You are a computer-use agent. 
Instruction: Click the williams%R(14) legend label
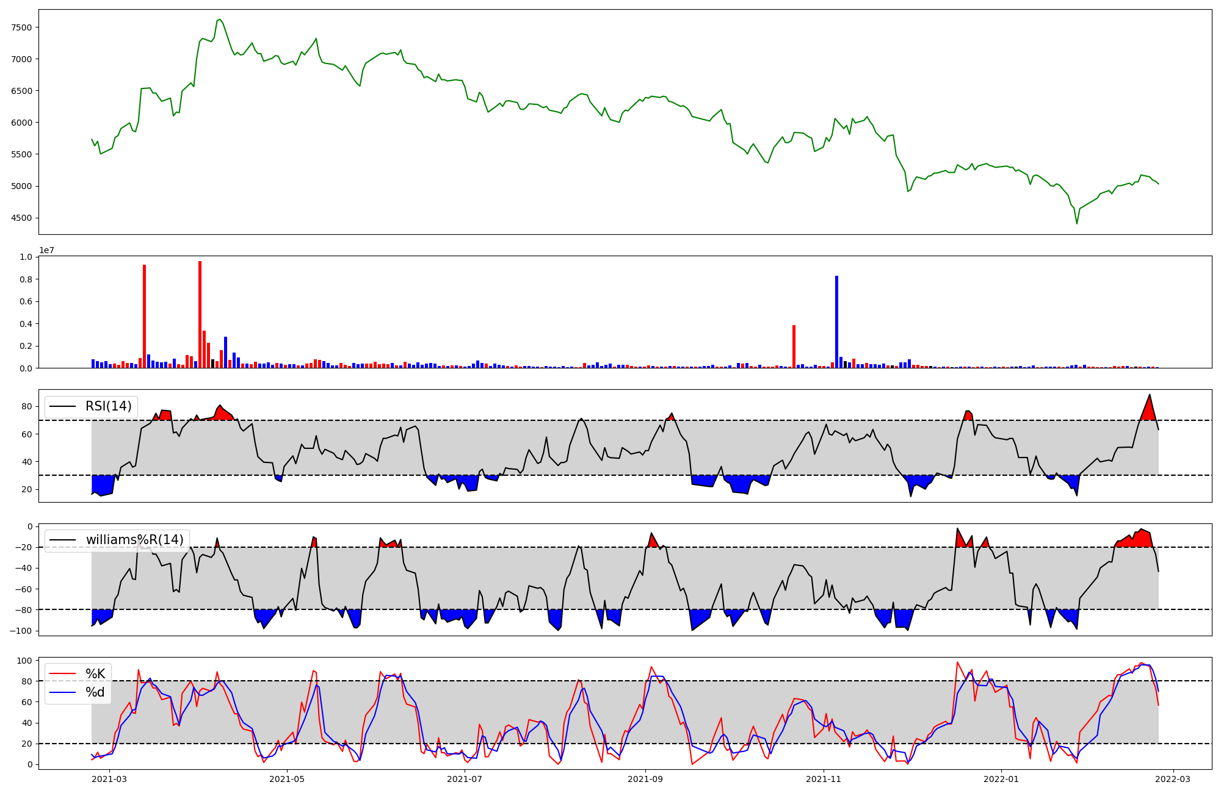pyautogui.click(x=134, y=540)
